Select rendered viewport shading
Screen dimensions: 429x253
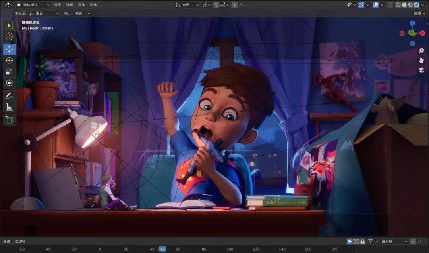click(x=416, y=5)
